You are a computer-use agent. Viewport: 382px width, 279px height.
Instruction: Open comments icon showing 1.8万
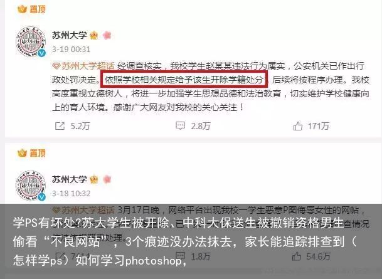click(180, 256)
